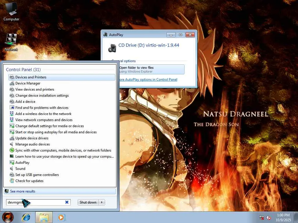Image resolution: width=298 pixels, height=223 pixels.
Task: Click the muted volume tray icon
Action: (x=269, y=218)
